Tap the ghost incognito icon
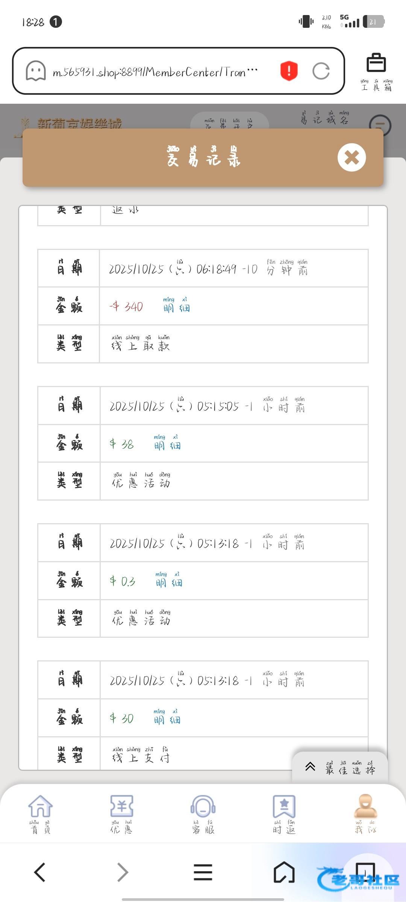 [36, 71]
